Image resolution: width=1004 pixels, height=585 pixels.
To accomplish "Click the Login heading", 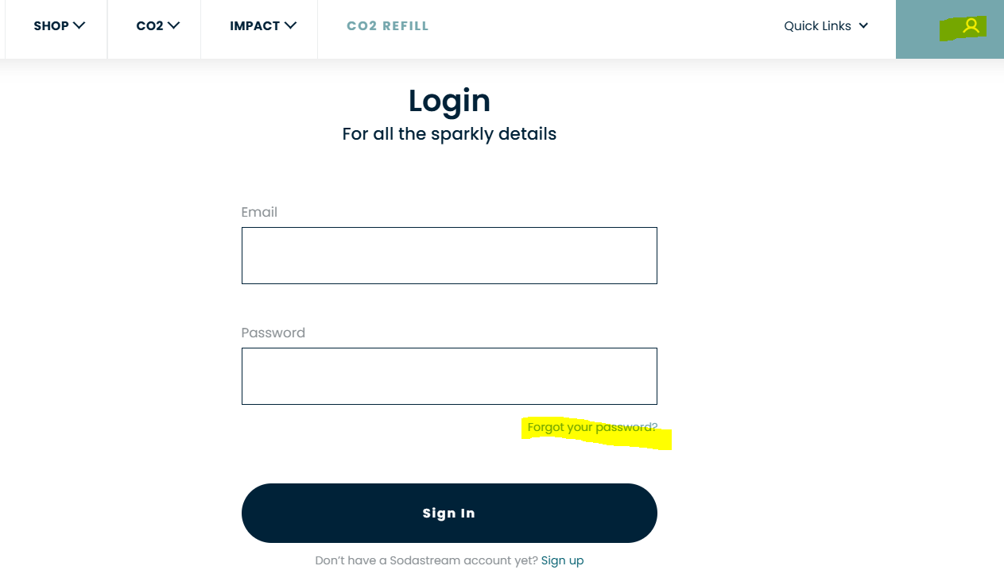I will 449,101.
